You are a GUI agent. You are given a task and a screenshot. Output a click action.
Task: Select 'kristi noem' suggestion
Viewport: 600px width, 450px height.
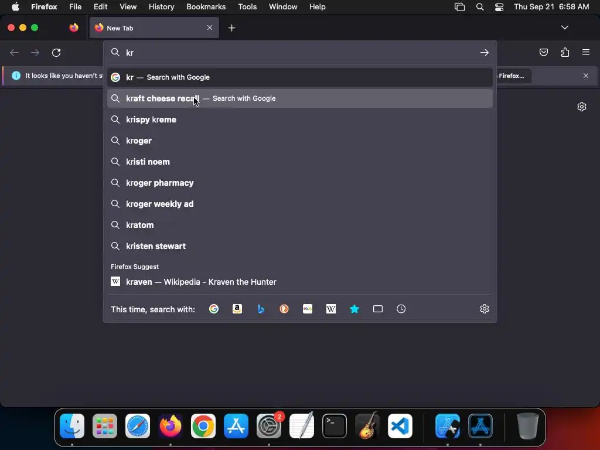click(x=299, y=162)
